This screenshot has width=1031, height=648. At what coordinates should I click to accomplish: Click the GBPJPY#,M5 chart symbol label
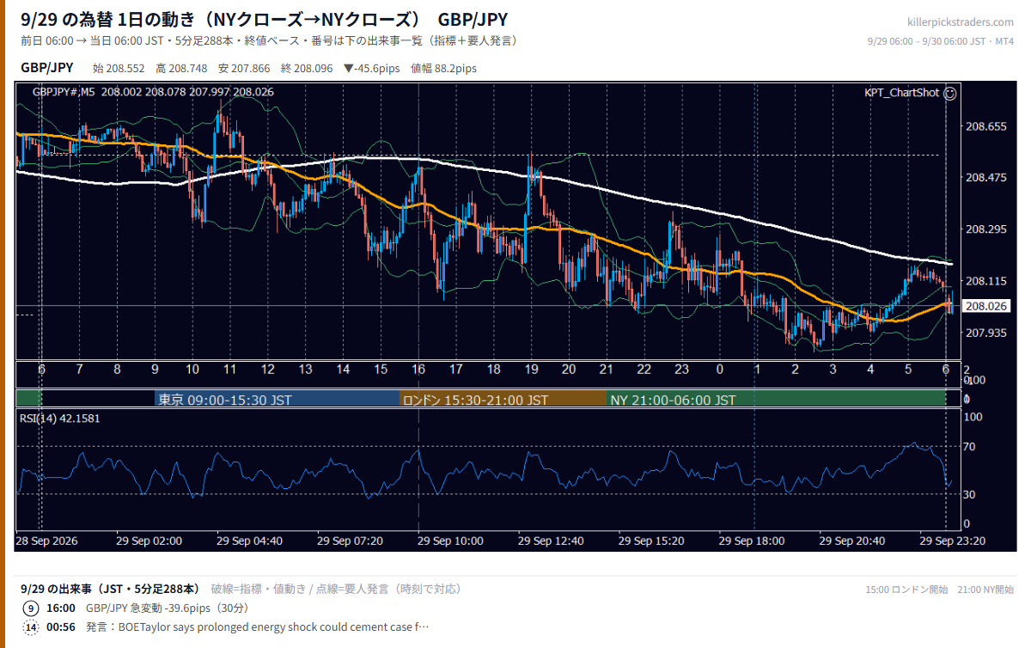tap(64, 92)
